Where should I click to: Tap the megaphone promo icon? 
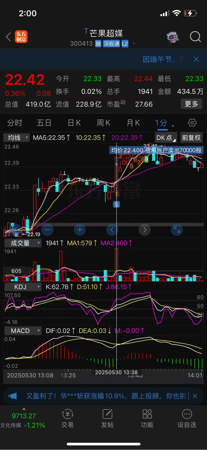pos(12,396)
